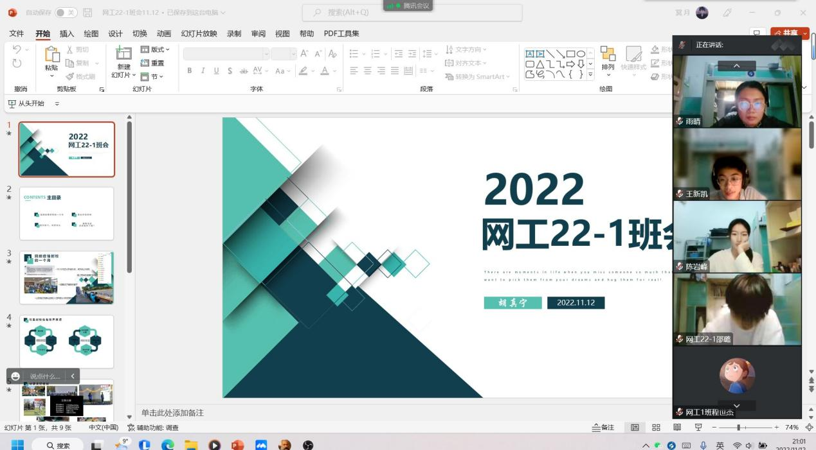
Task: Open the Layout (版式) dropdown
Action: point(155,49)
